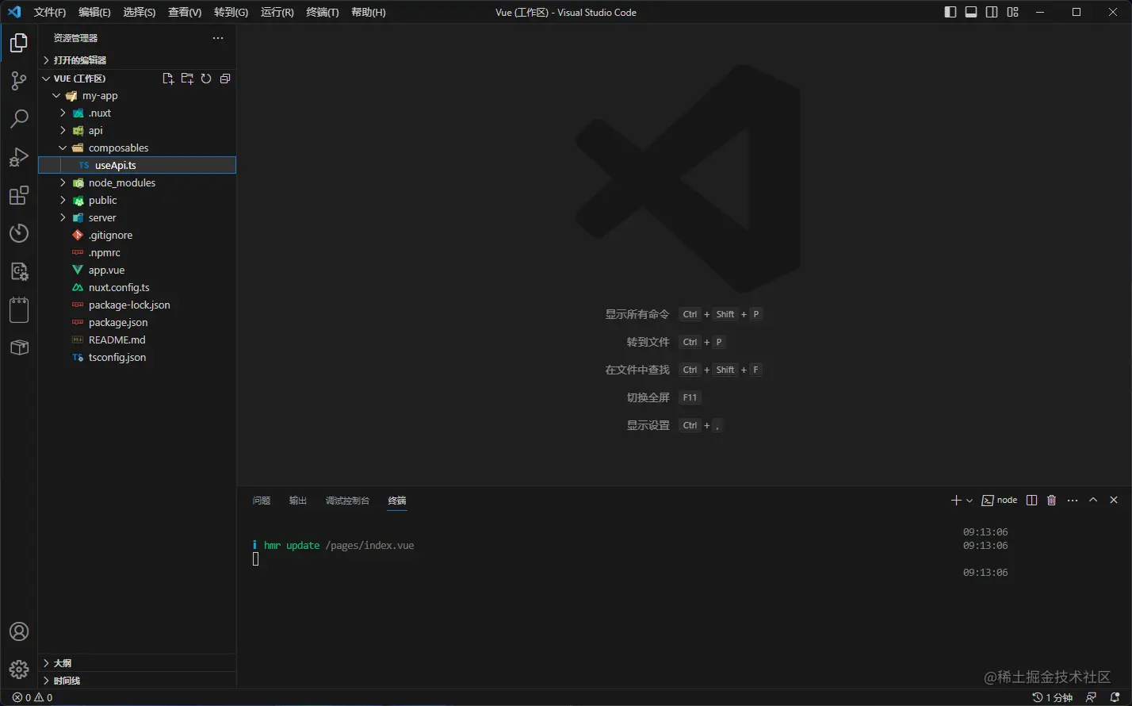Click the VS Code logo in title bar

[14, 12]
